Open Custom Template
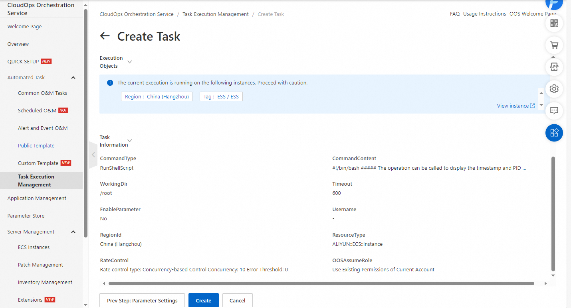The width and height of the screenshot is (571, 308). click(38, 163)
